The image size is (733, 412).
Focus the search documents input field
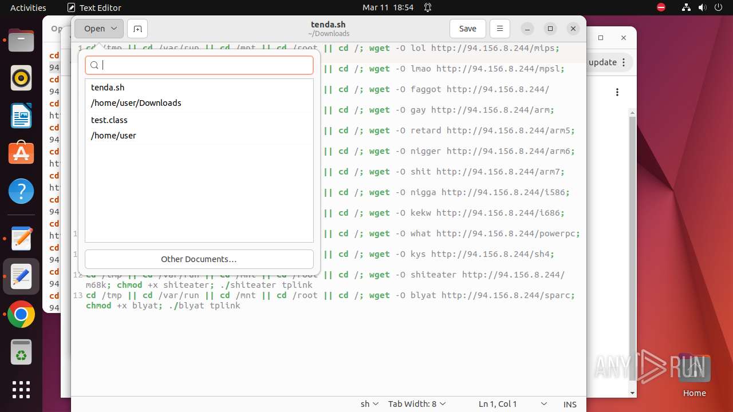[199, 65]
